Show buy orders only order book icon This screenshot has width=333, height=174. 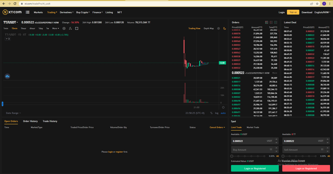coord(276,22)
